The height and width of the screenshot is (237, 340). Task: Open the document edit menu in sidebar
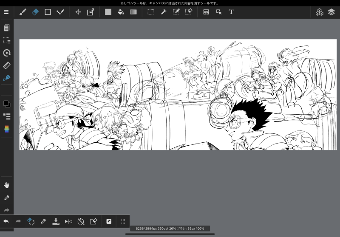7,28
